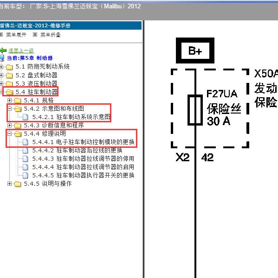The width and height of the screenshot is (278, 278).
Task: Click folder icon of 5.4.1 规格
Action: (x=18, y=101)
